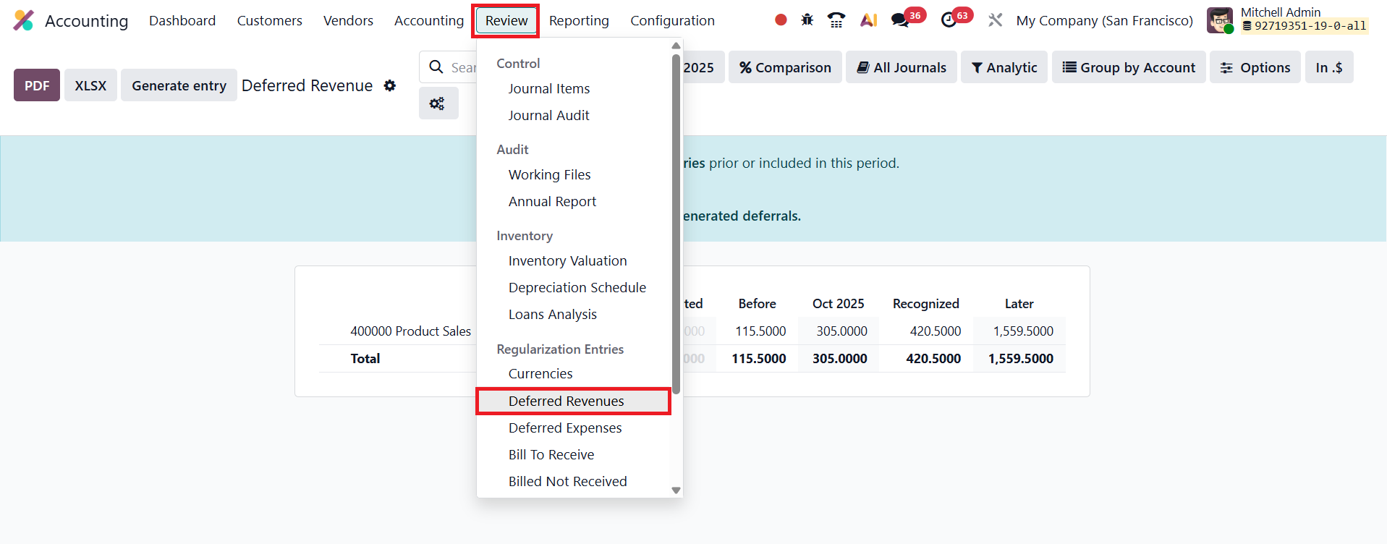Image resolution: width=1387 pixels, height=544 pixels.
Task: Open the debug bug icon menu
Action: coord(807,20)
